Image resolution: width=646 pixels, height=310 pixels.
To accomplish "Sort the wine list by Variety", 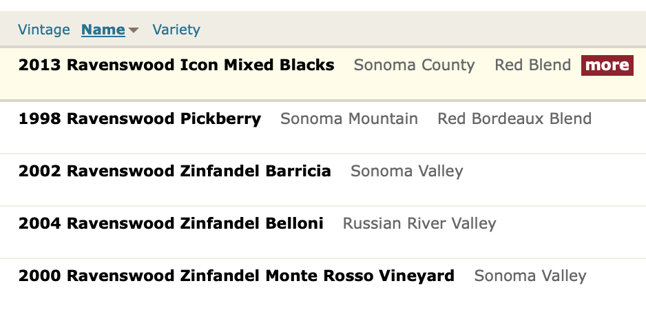I will [x=176, y=30].
